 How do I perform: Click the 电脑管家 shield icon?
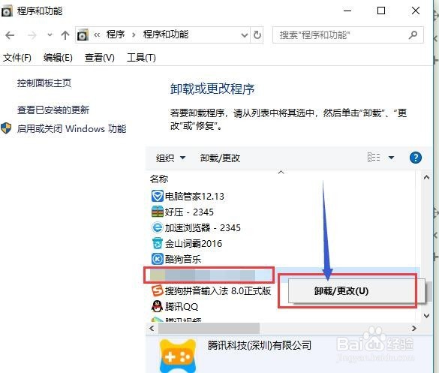coord(157,196)
